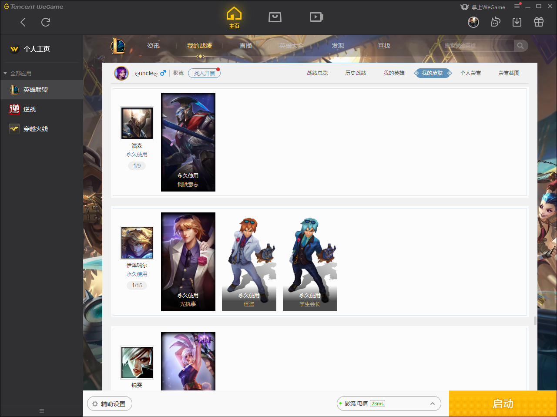Screen dimensions: 557x417
Task: Click the summoner profile avatar
Action: coord(121,73)
